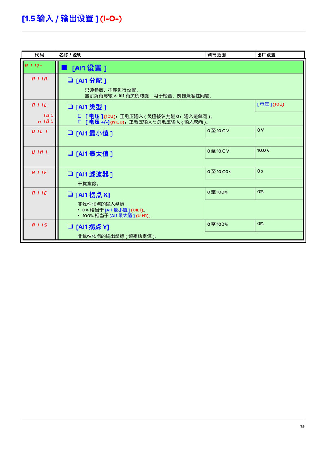Follow the [AI1 最小值](UIL1) reference link in the description
Image resolution: width=326 pixels, height=461 pixels.
tap(123, 210)
